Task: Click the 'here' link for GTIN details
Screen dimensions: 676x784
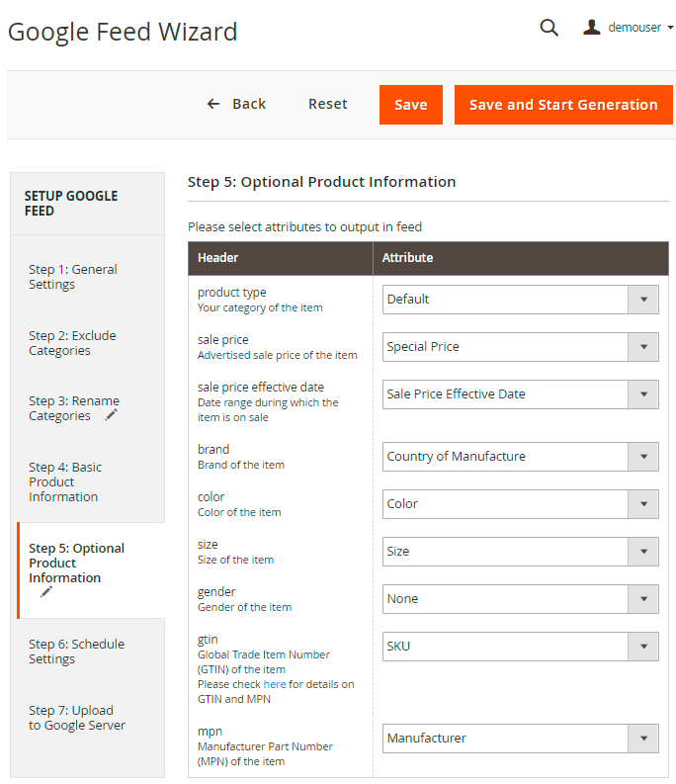Action: 274,684
